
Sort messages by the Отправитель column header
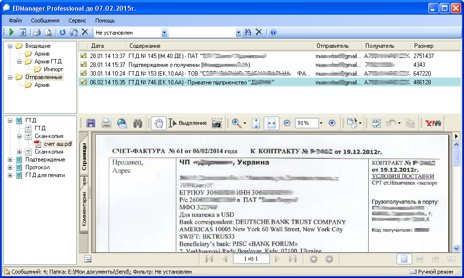(337, 46)
